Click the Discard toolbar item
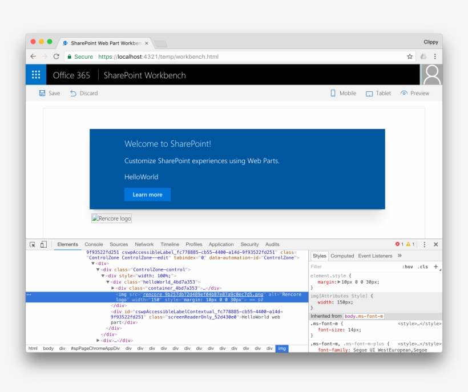This screenshot has height=392, width=468. [84, 93]
